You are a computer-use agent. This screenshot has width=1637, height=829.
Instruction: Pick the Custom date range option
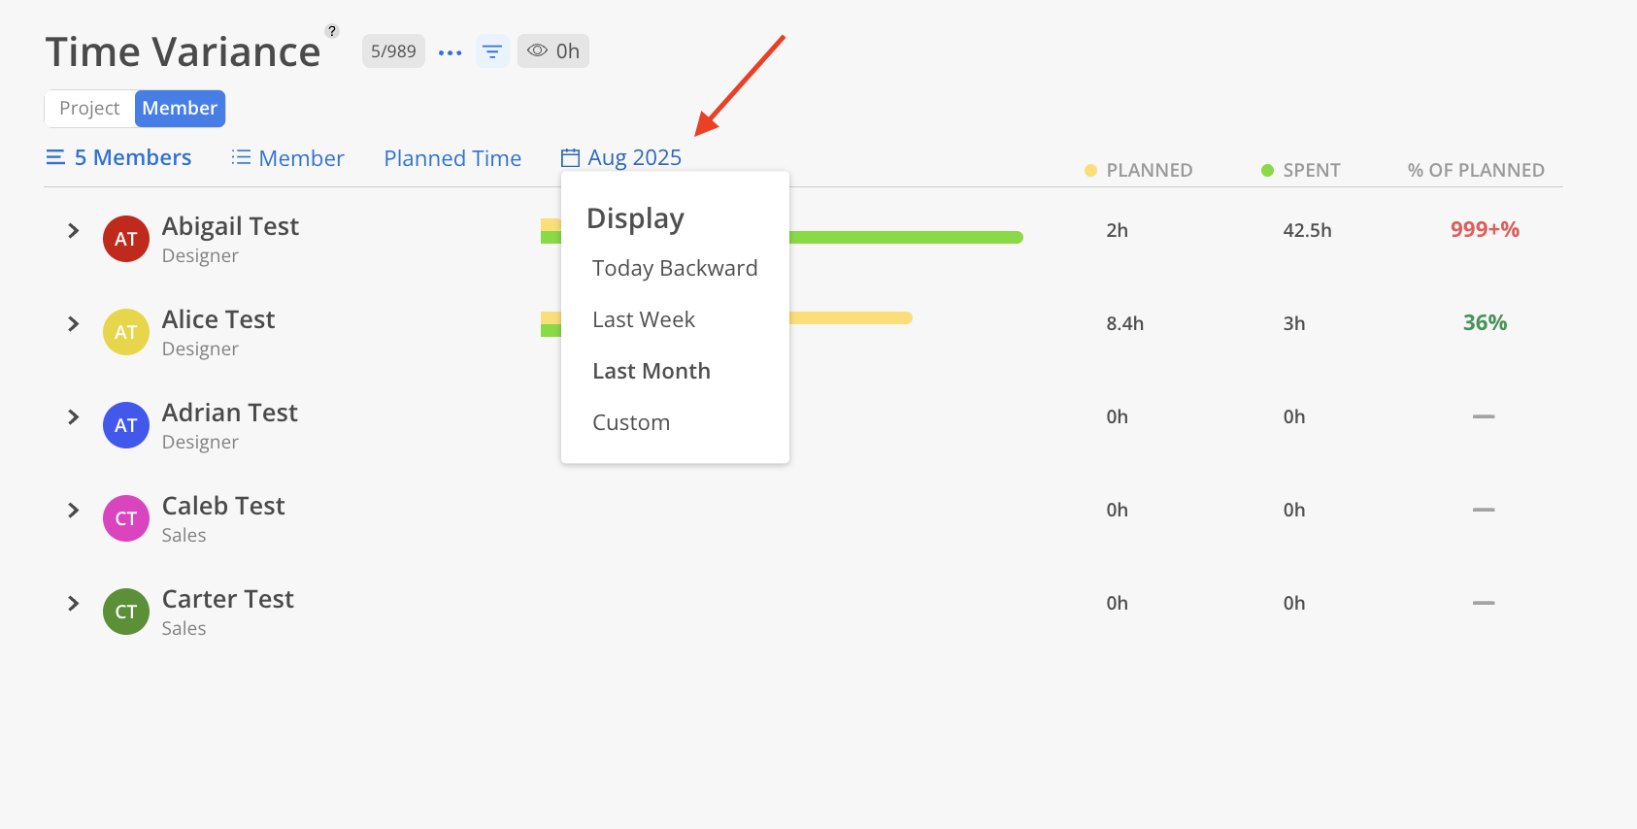(631, 422)
